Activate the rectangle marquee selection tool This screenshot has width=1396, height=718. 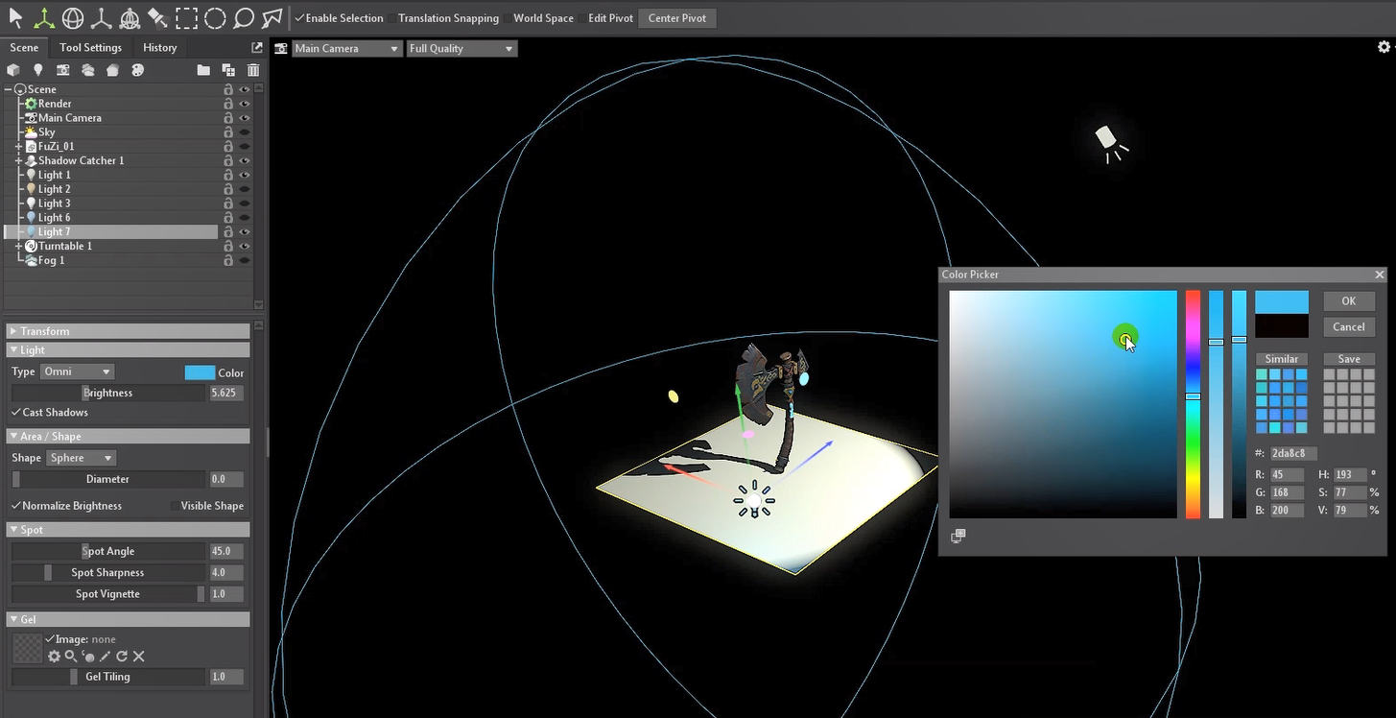[186, 18]
